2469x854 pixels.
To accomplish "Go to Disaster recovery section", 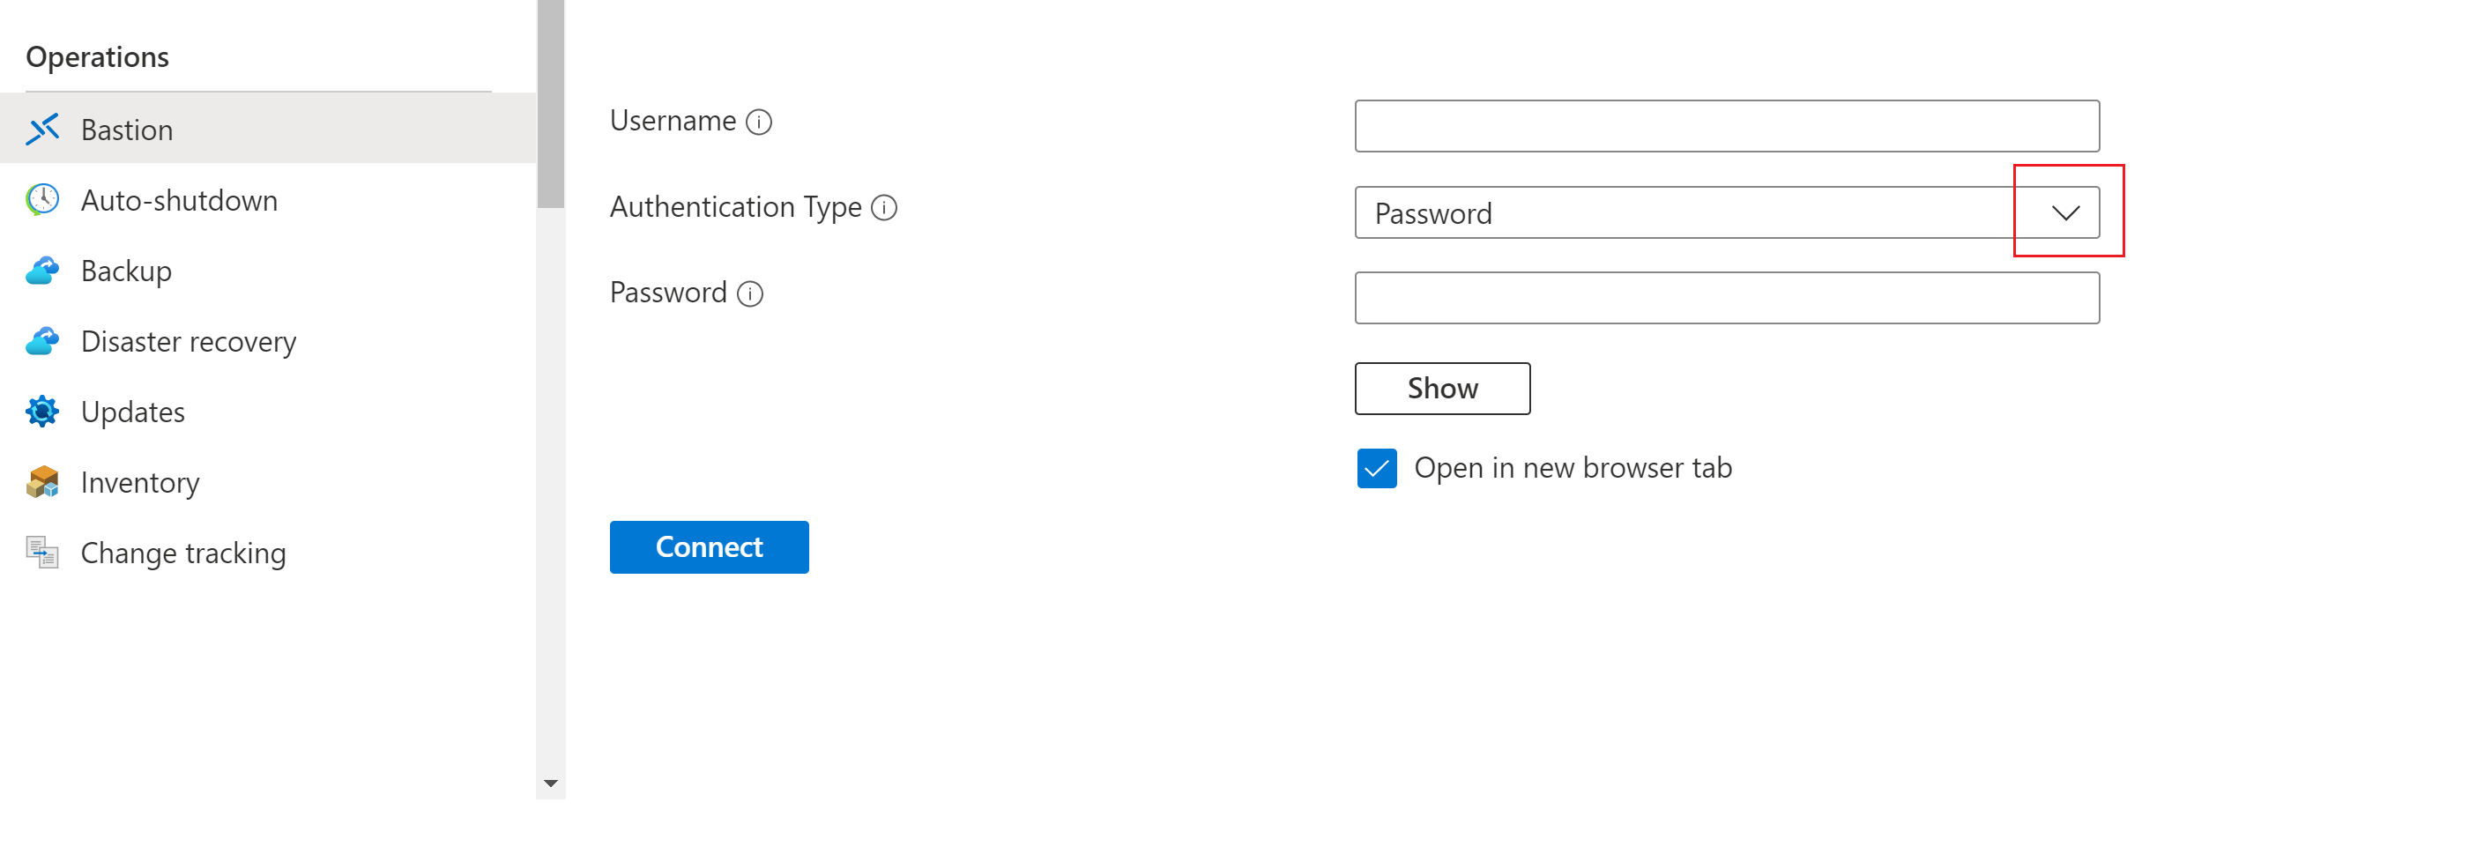I will tap(189, 341).
